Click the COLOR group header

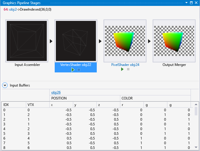pyautogui.click(x=155, y=98)
